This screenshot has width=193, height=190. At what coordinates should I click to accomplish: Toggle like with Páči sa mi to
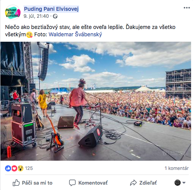[x=32, y=183]
